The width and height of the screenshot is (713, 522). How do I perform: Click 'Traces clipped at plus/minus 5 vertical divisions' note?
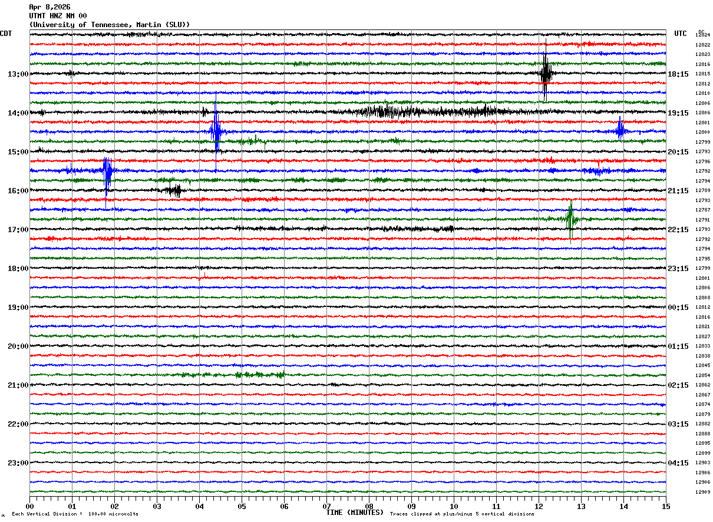462,514
